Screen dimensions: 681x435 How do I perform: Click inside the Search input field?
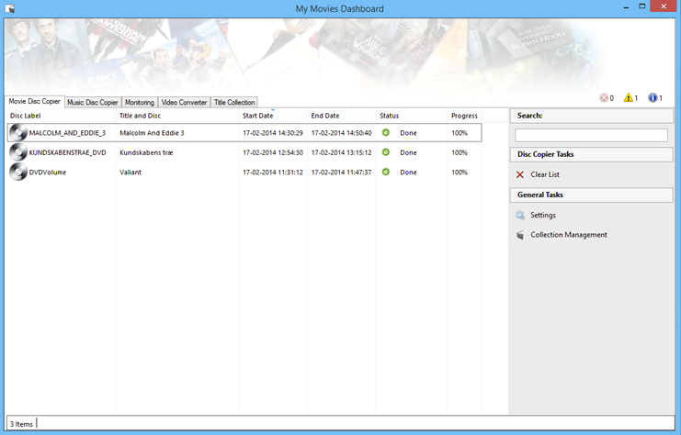tap(591, 135)
